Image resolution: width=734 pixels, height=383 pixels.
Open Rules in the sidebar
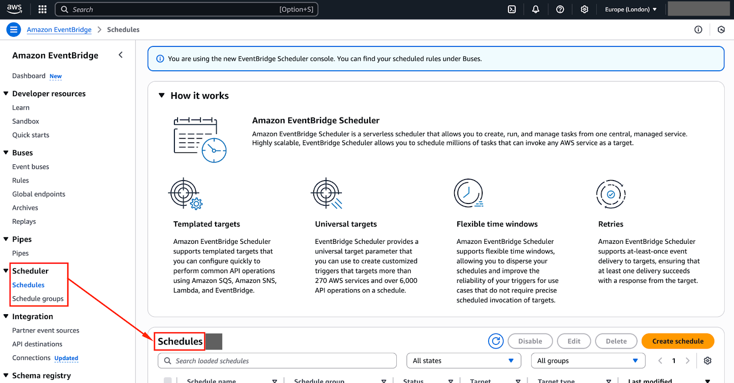coord(21,180)
